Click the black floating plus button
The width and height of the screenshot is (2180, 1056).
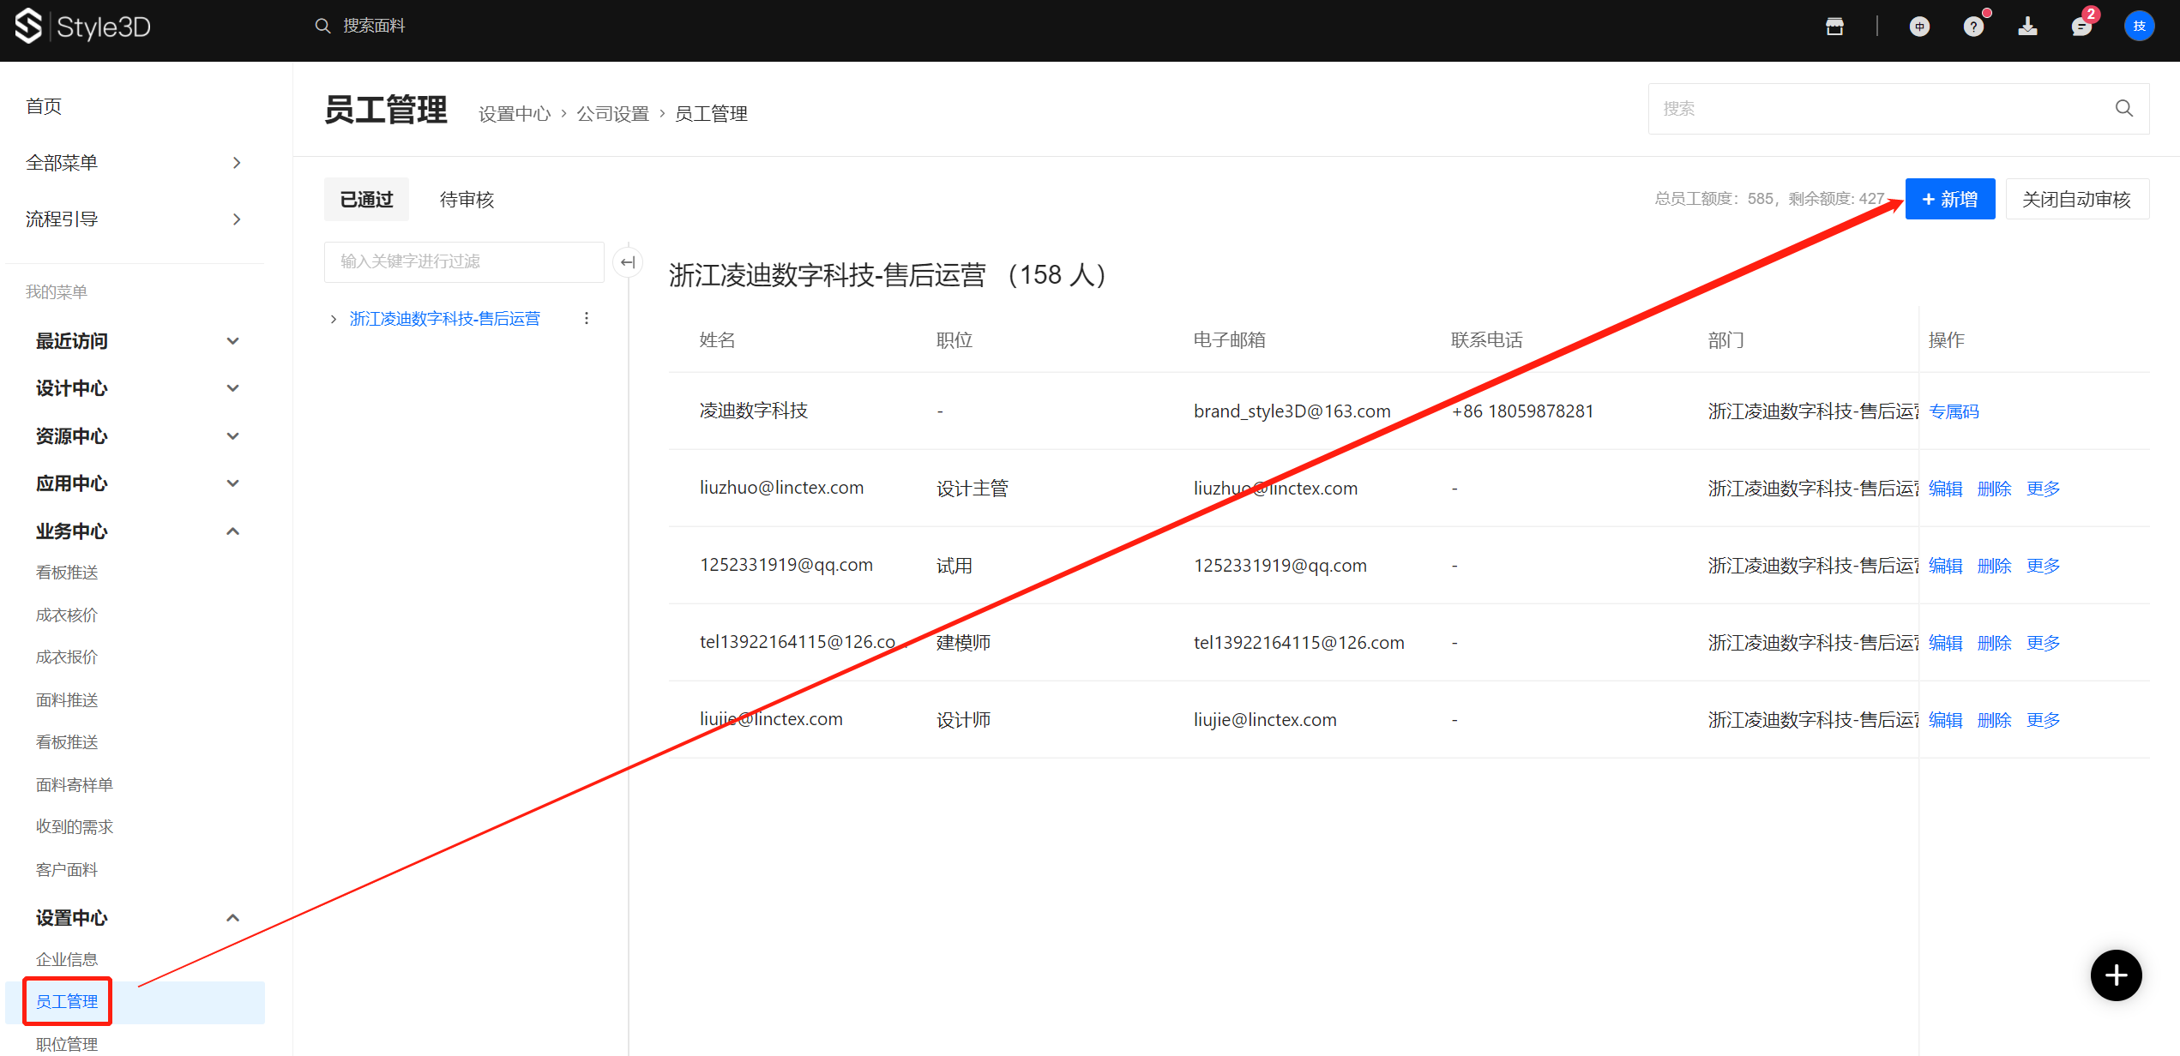tap(2116, 975)
